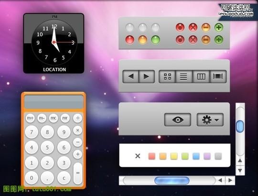Click the horizontal scrollbar right arrow
The image size is (258, 196).
click(x=230, y=180)
